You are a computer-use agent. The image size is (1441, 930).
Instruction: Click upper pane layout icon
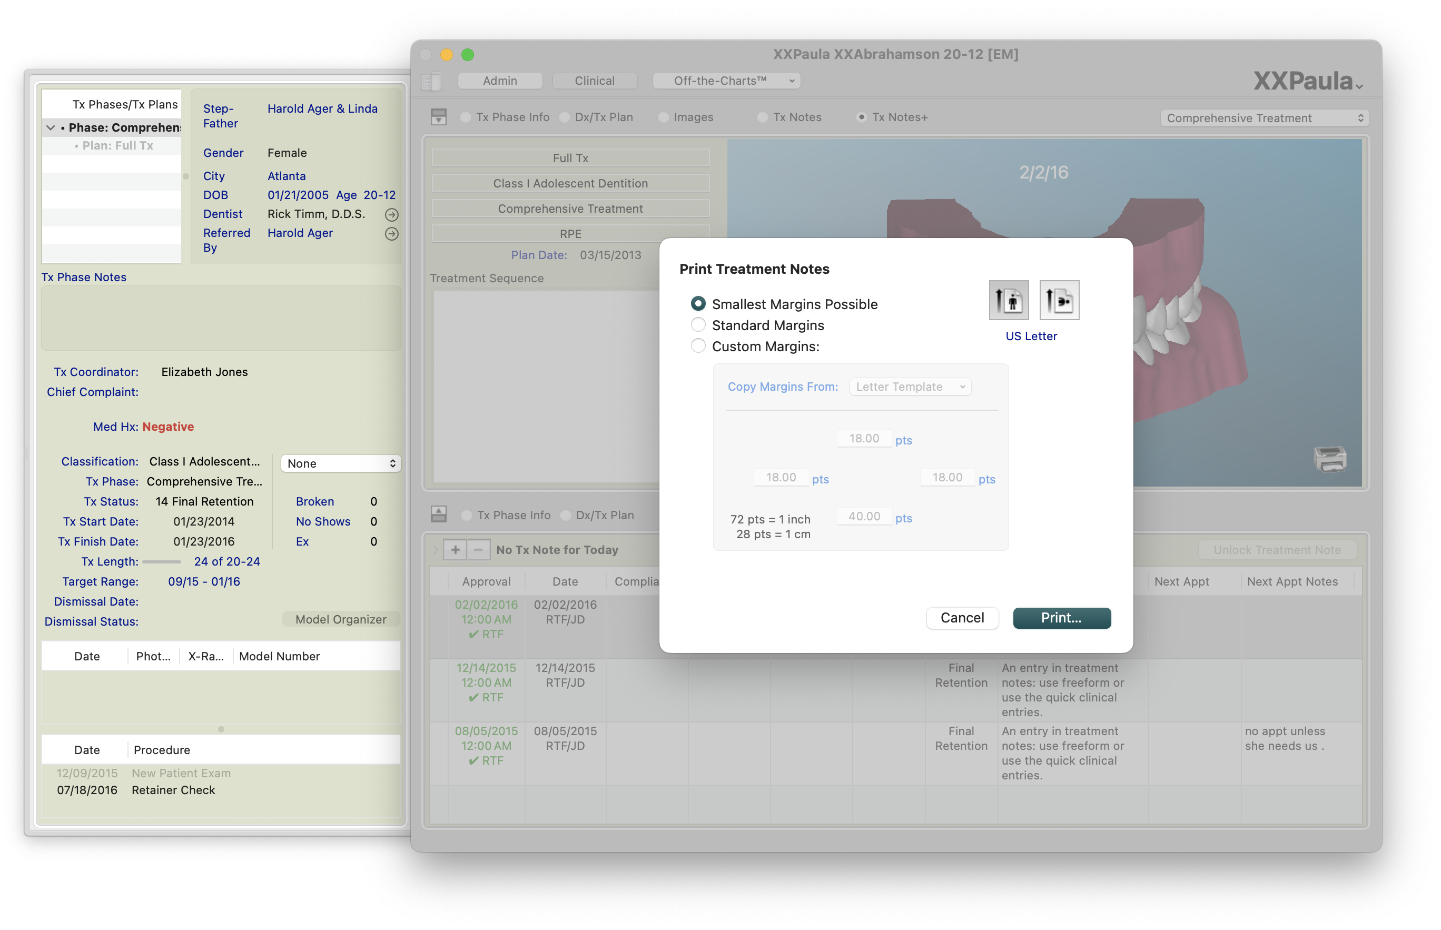coord(438,117)
